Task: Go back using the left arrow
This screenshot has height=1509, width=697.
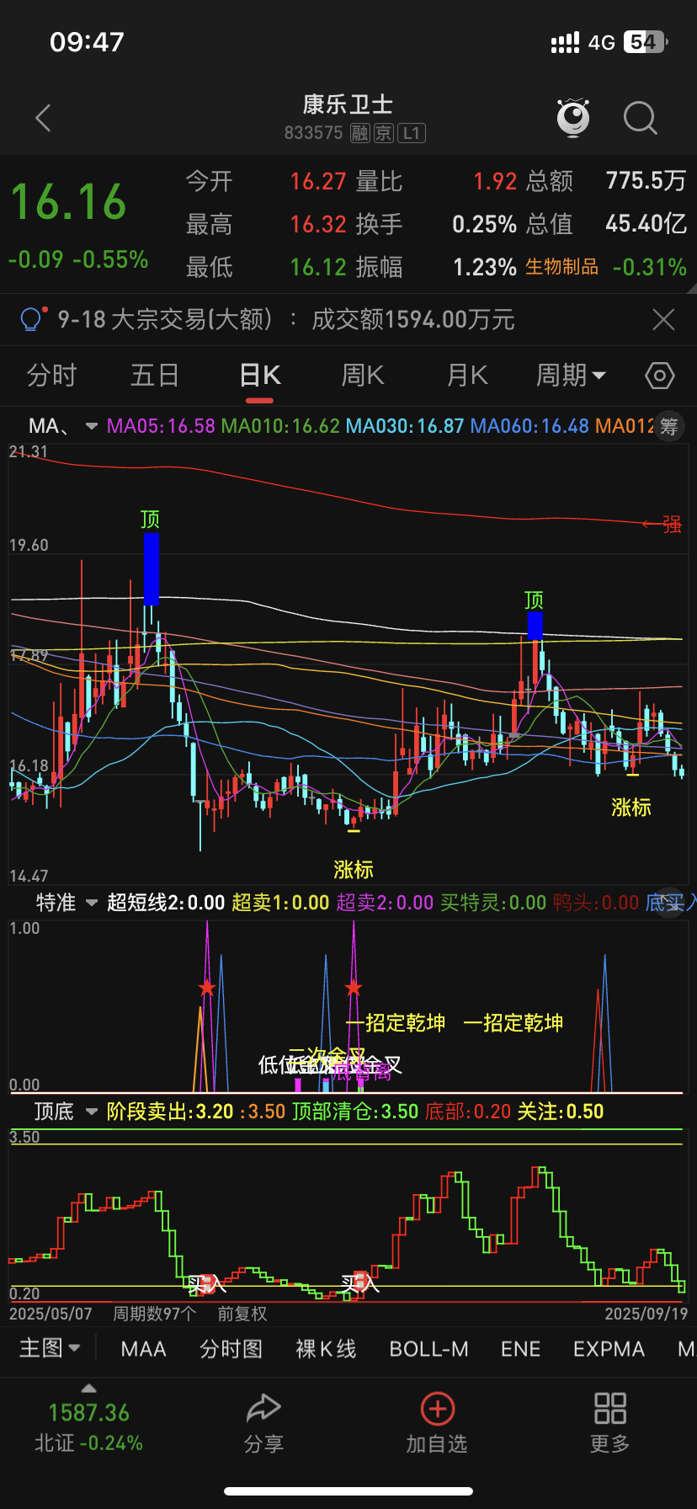Action: [44, 119]
